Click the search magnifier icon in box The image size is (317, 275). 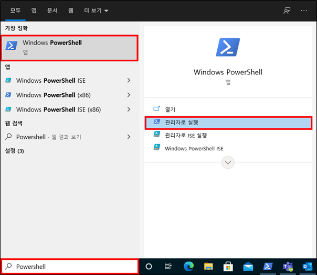point(8,266)
